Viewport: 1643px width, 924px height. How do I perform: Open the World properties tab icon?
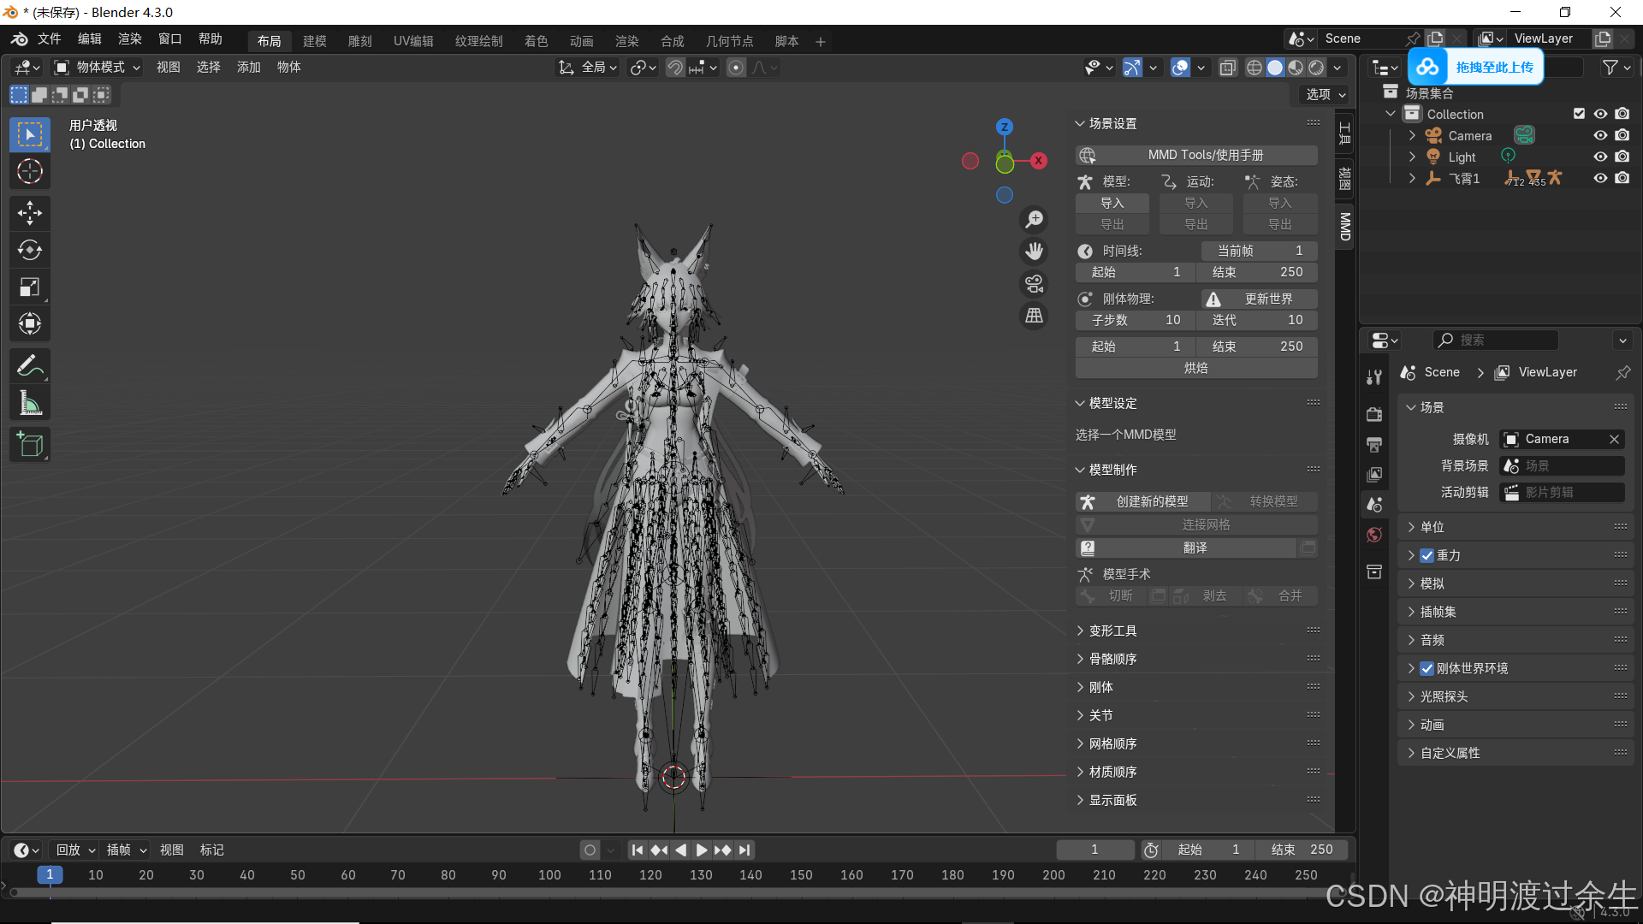pos(1374,535)
